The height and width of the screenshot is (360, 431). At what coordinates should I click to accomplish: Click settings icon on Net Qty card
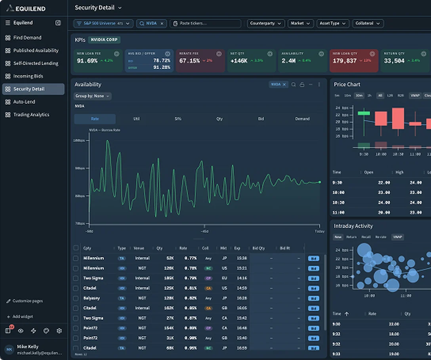coord(270,54)
